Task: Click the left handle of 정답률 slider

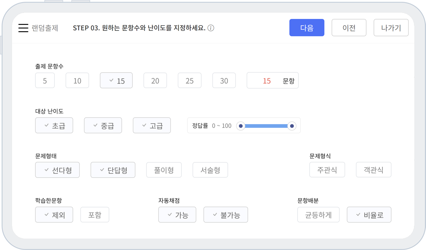Action: 241,126
